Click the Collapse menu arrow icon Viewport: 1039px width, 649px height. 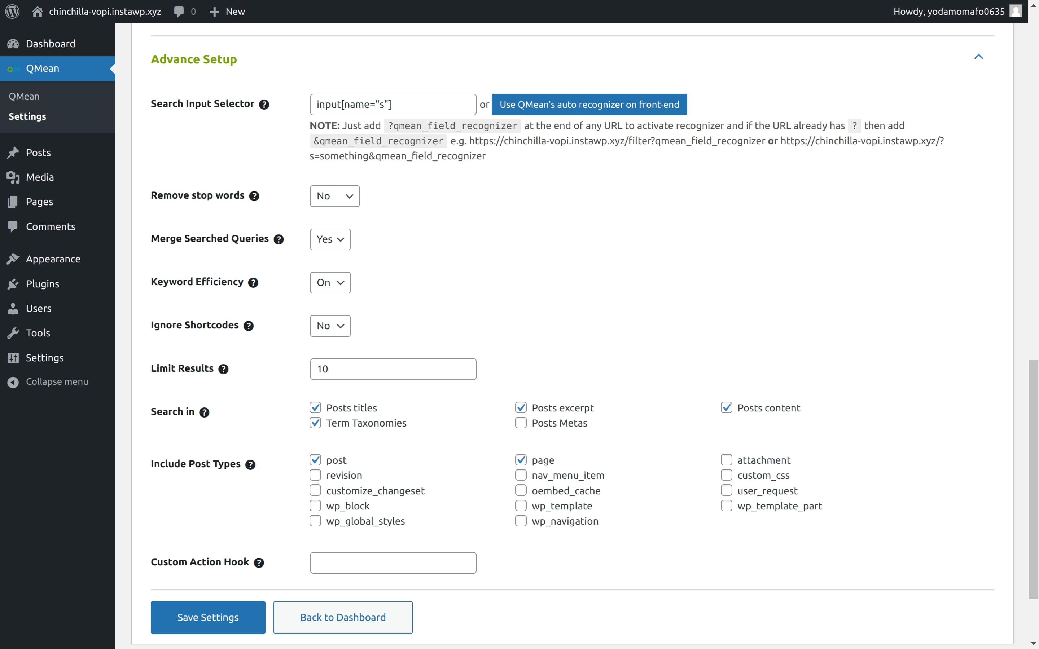point(13,381)
